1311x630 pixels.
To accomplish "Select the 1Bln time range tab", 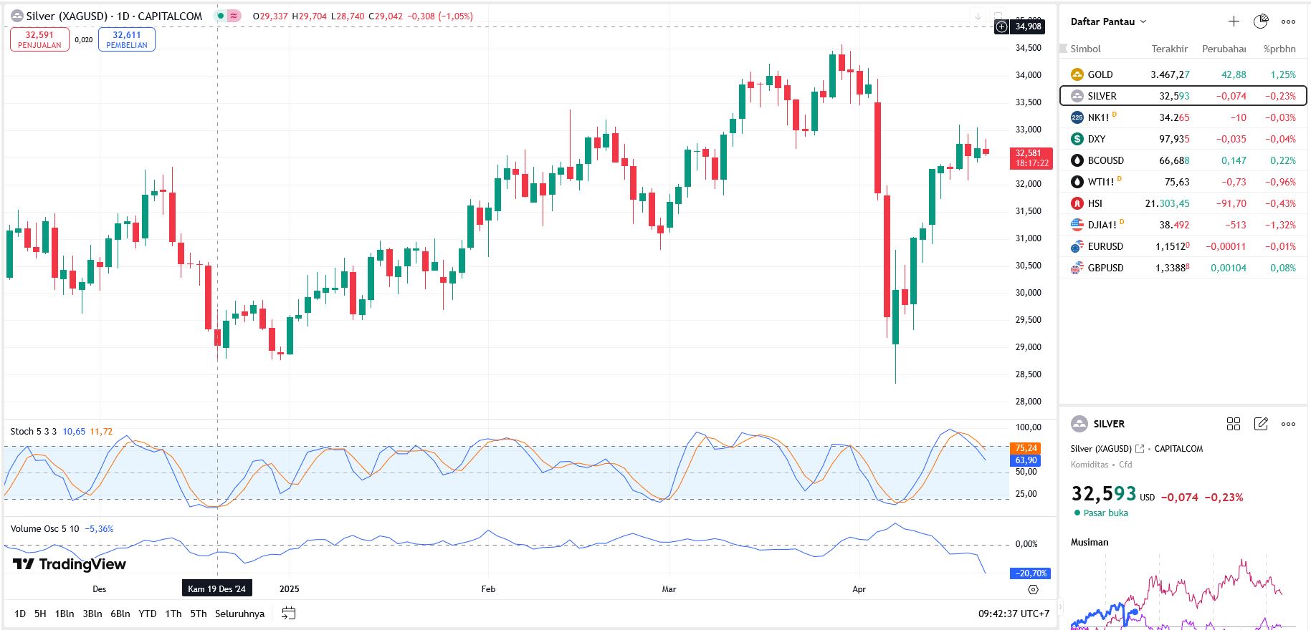I will coord(65,614).
